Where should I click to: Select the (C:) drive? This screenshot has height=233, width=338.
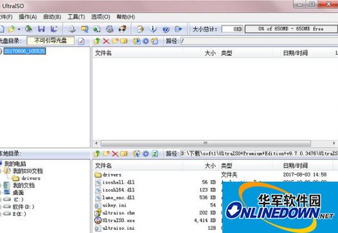(x=19, y=200)
